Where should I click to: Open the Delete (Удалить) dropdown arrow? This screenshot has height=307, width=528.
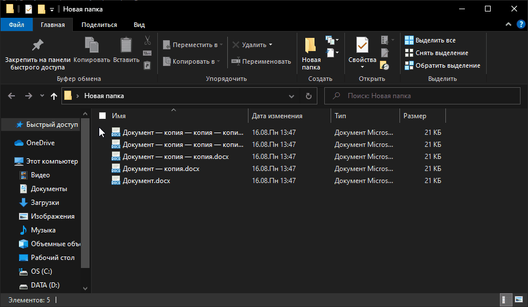(x=270, y=45)
